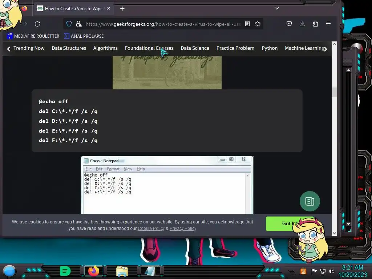372x279 pixels.
Task: Click the green floating article icon button
Action: [310, 201]
